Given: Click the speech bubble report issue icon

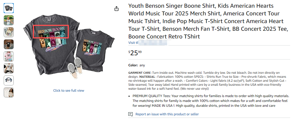Looking at the screenshot, I should point(131,114).
